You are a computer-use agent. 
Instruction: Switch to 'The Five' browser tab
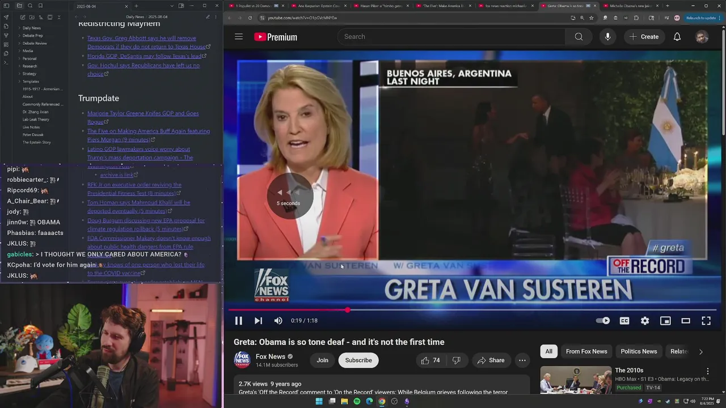(444, 6)
